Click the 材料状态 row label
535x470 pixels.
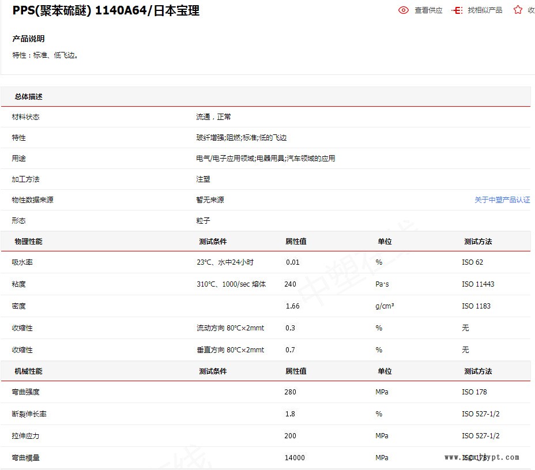25,117
